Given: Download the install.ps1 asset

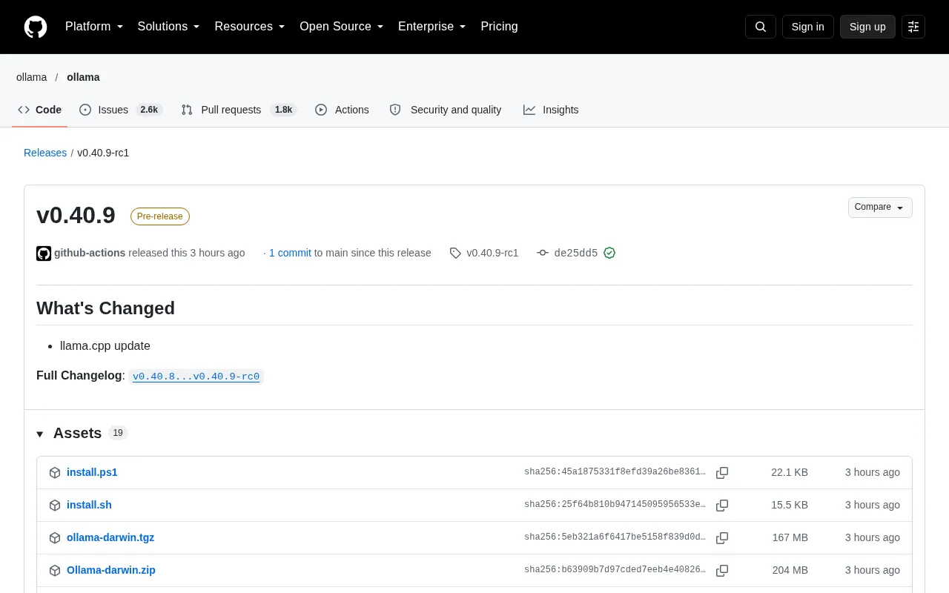Looking at the screenshot, I should click(x=92, y=472).
